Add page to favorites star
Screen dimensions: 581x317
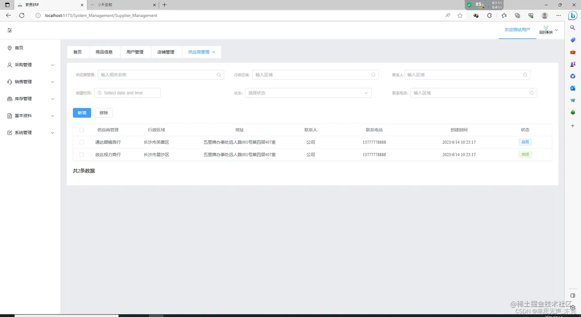pos(460,15)
